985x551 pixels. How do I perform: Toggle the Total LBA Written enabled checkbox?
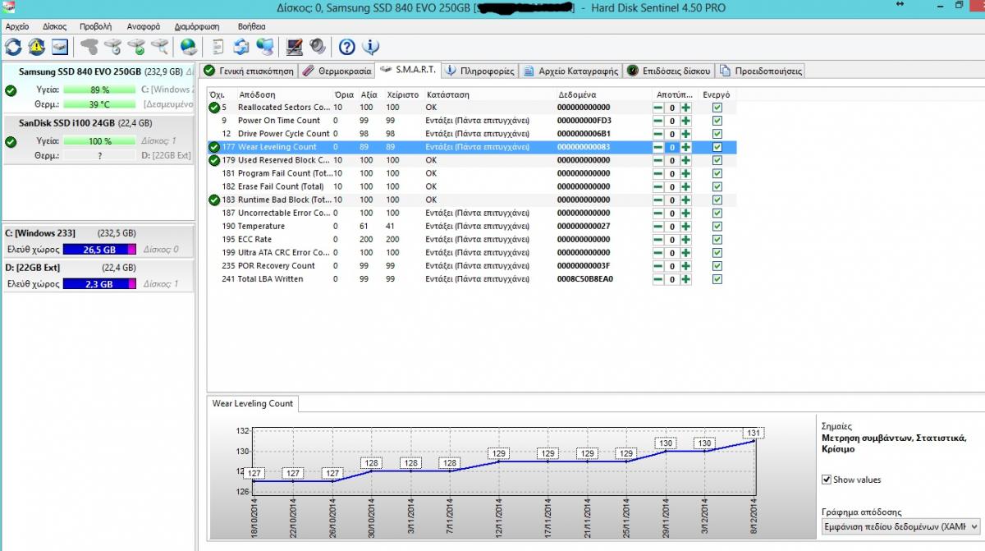(717, 279)
